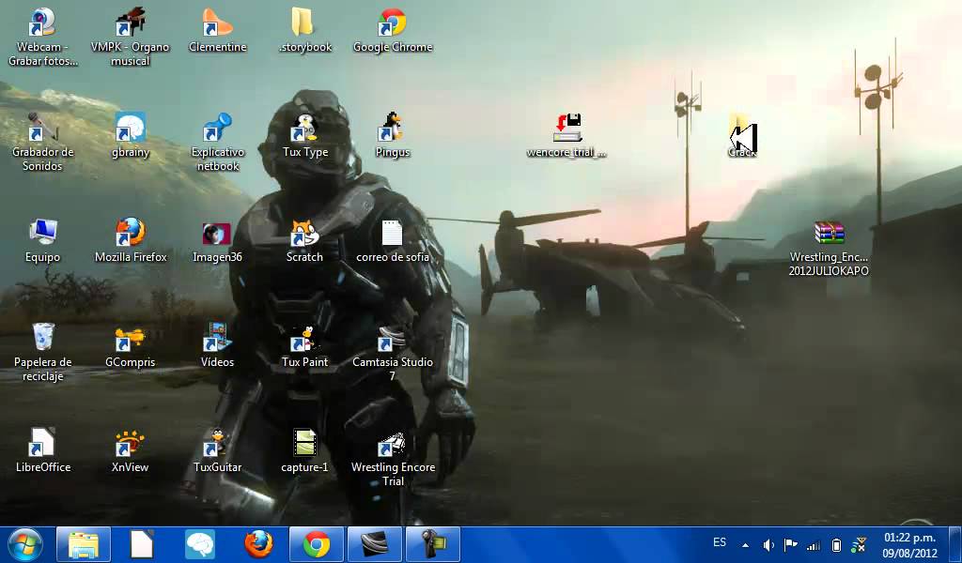Check the battery status icon
The width and height of the screenshot is (962, 563).
point(835,544)
